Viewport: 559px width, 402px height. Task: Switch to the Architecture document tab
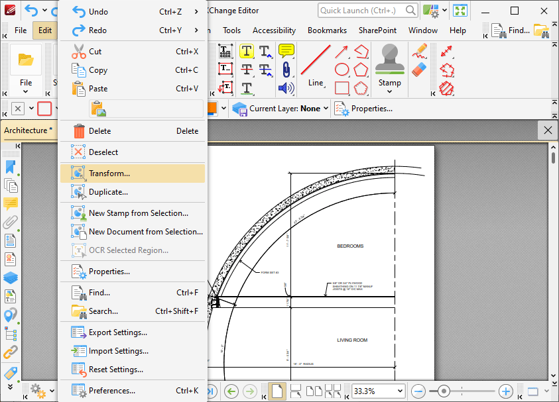[x=29, y=130]
